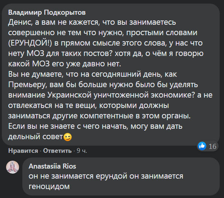Click the reply line beginning он не занимается
Viewport: 224px width, 198px height.
coord(106,176)
